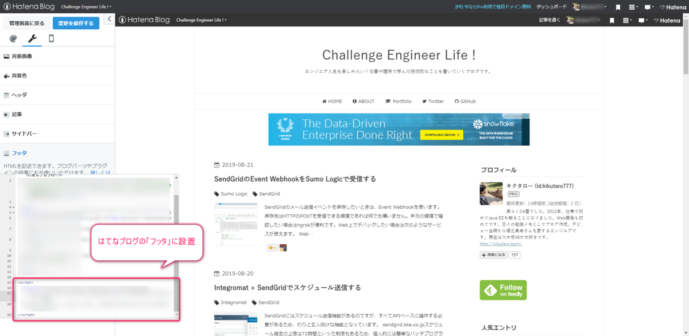The width and height of the screenshot is (689, 336).
Task: Open services grid menu in preview header
Action: [x=628, y=20]
